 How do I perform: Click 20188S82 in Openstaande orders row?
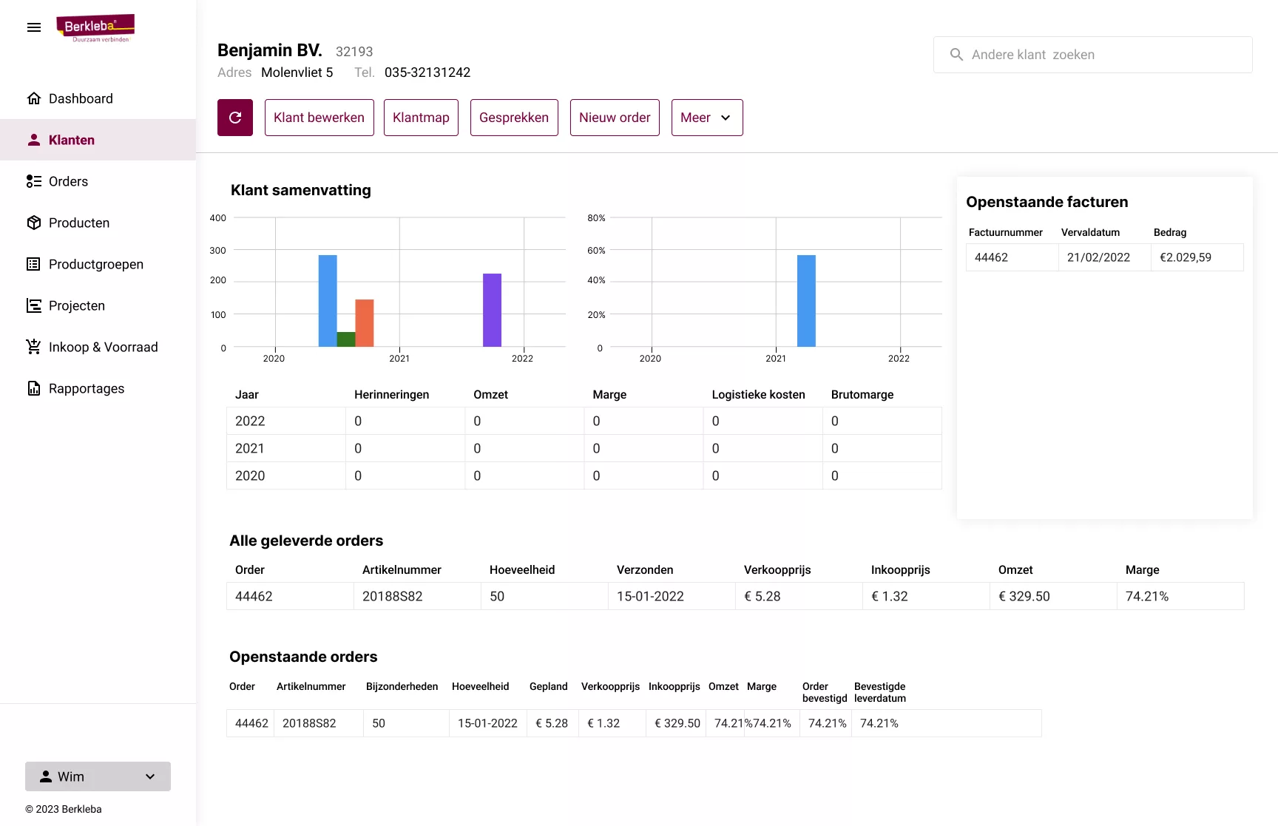coord(309,723)
